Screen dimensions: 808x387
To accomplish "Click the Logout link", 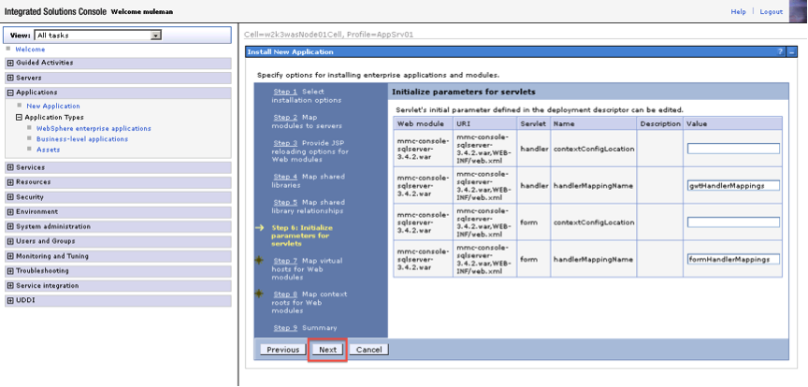I will click(x=771, y=11).
